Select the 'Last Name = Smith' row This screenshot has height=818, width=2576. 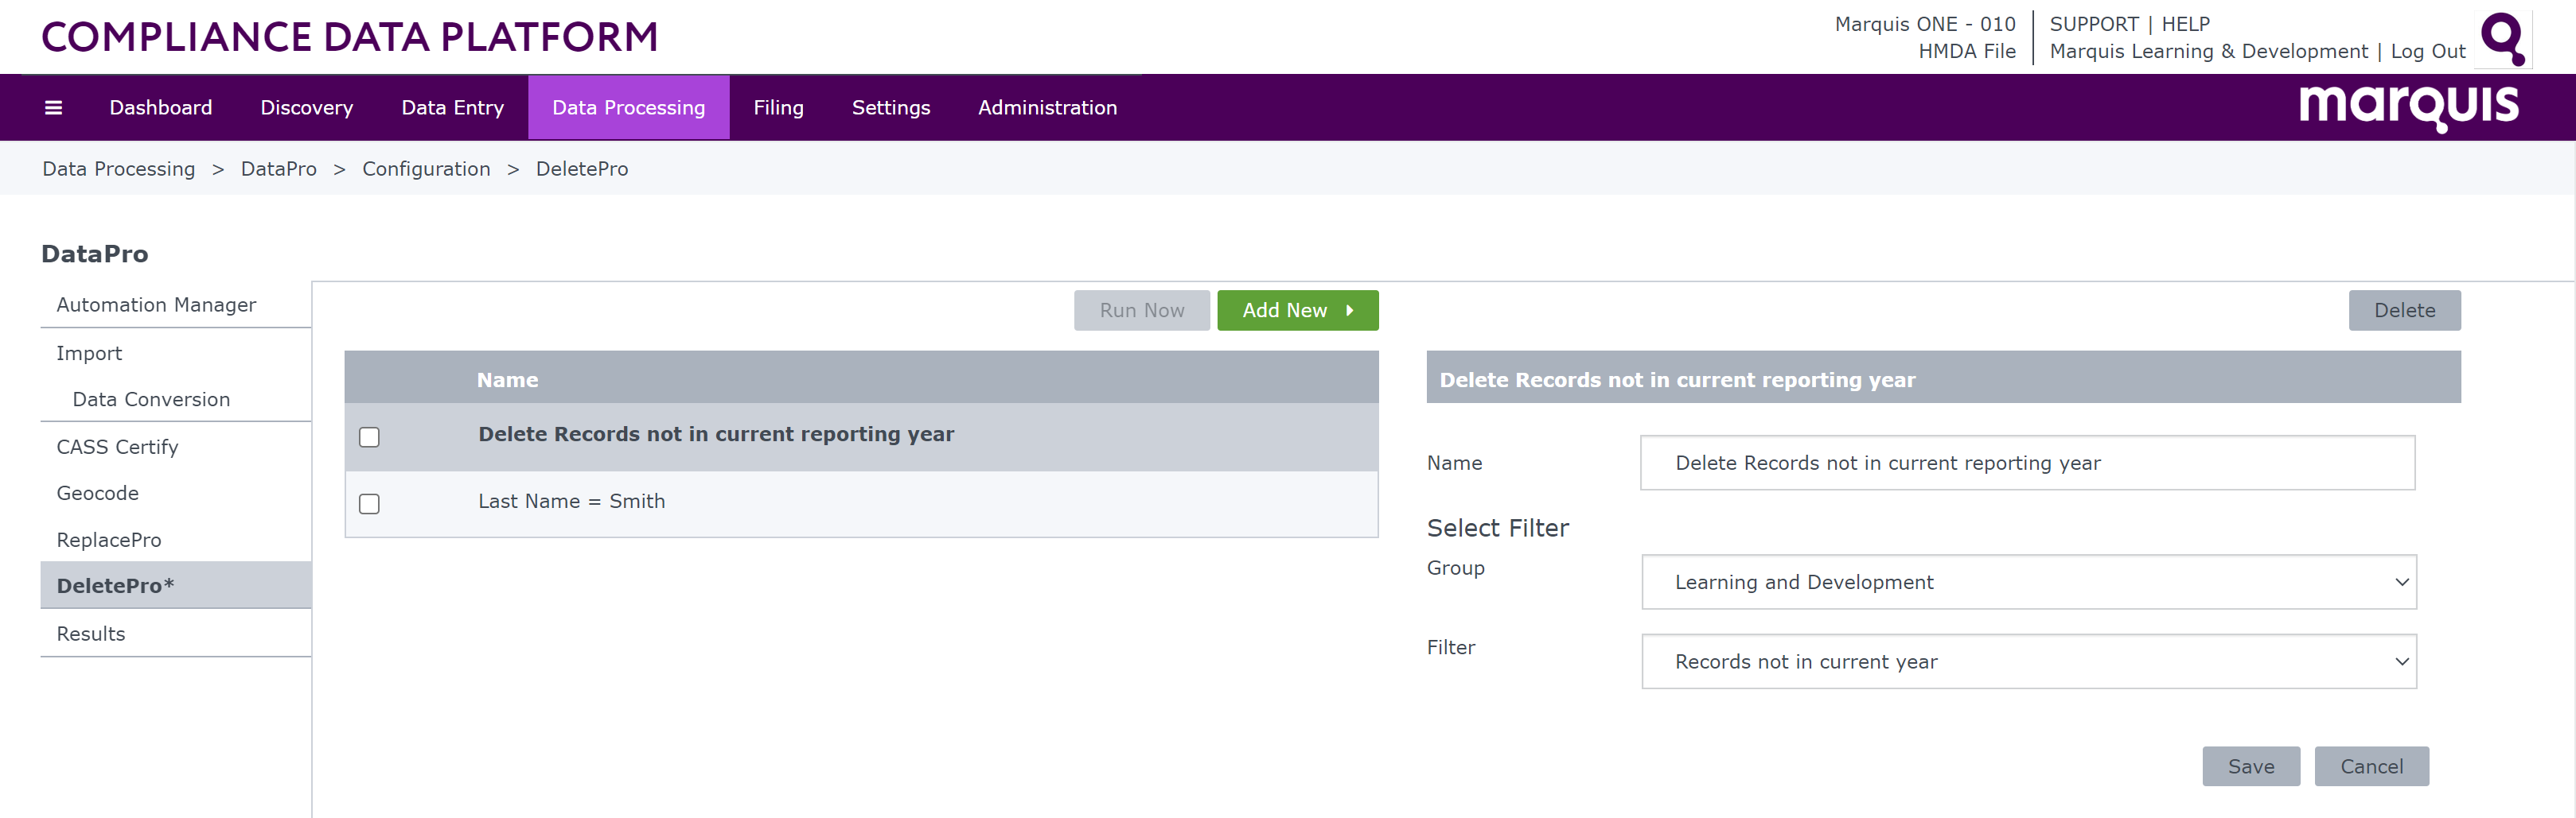pos(861,503)
